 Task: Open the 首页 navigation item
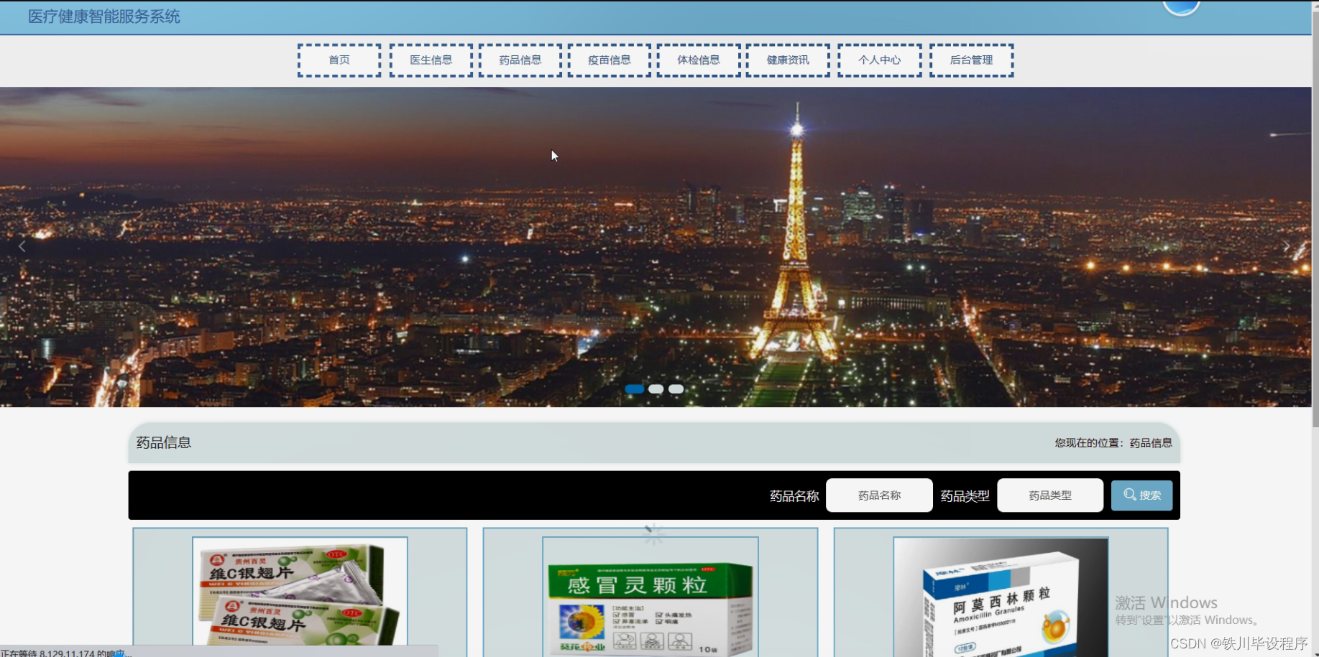(339, 60)
